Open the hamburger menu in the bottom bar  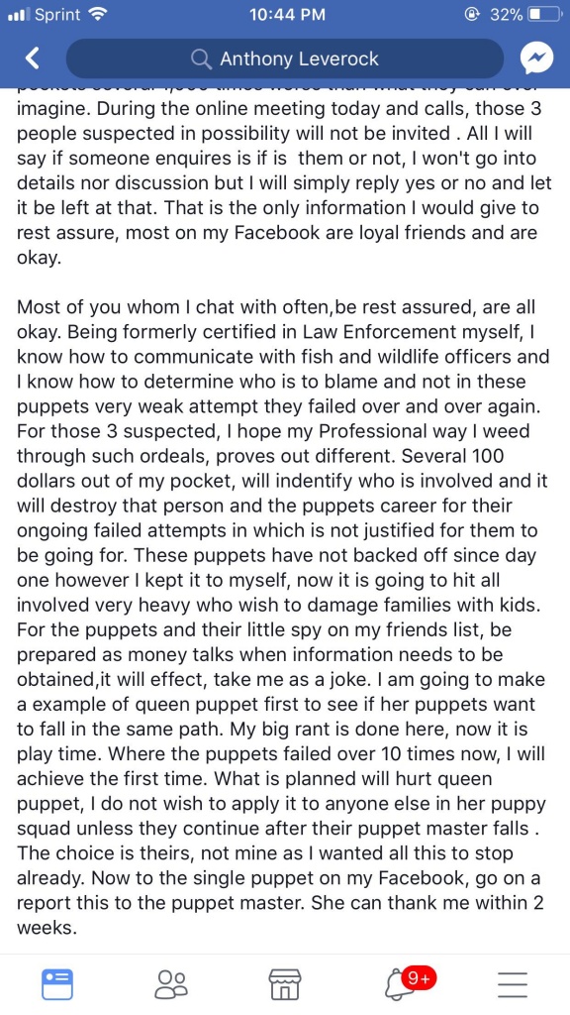pos(513,984)
